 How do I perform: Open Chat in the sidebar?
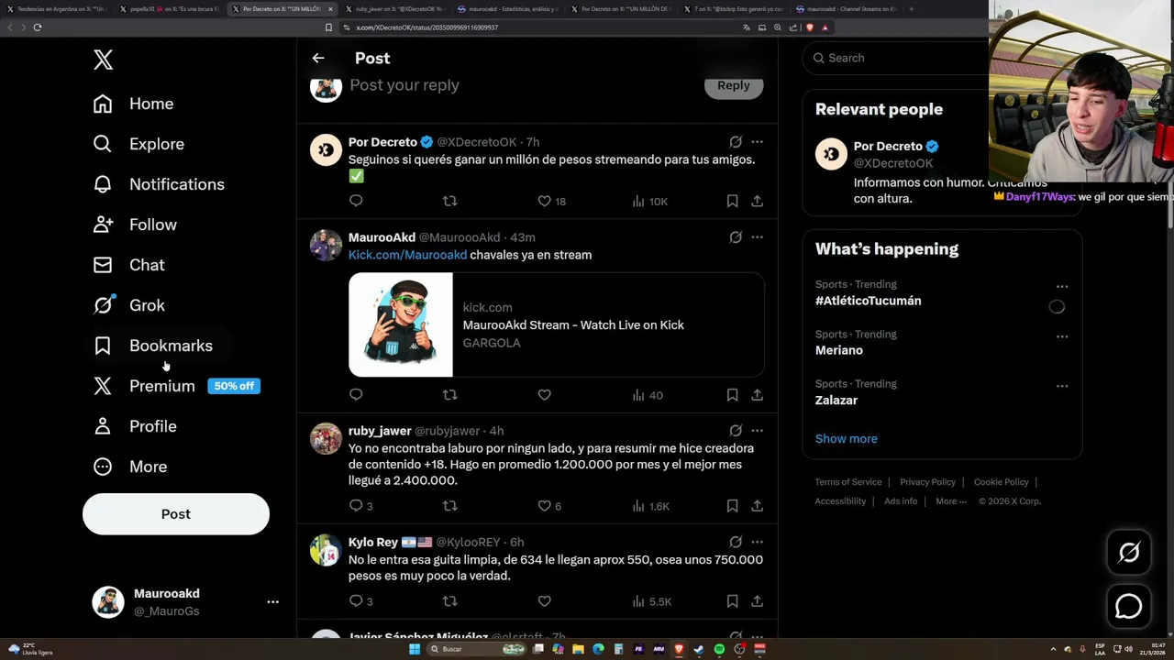pyautogui.click(x=129, y=265)
